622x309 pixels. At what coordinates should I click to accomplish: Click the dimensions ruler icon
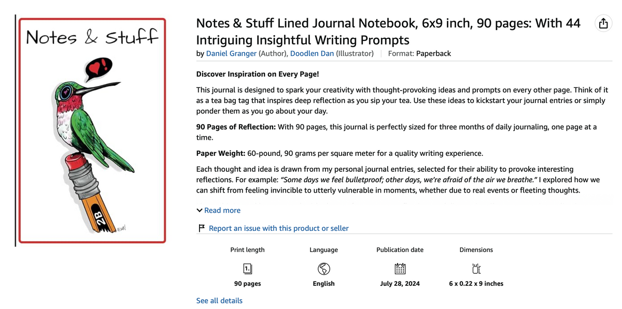(x=476, y=268)
